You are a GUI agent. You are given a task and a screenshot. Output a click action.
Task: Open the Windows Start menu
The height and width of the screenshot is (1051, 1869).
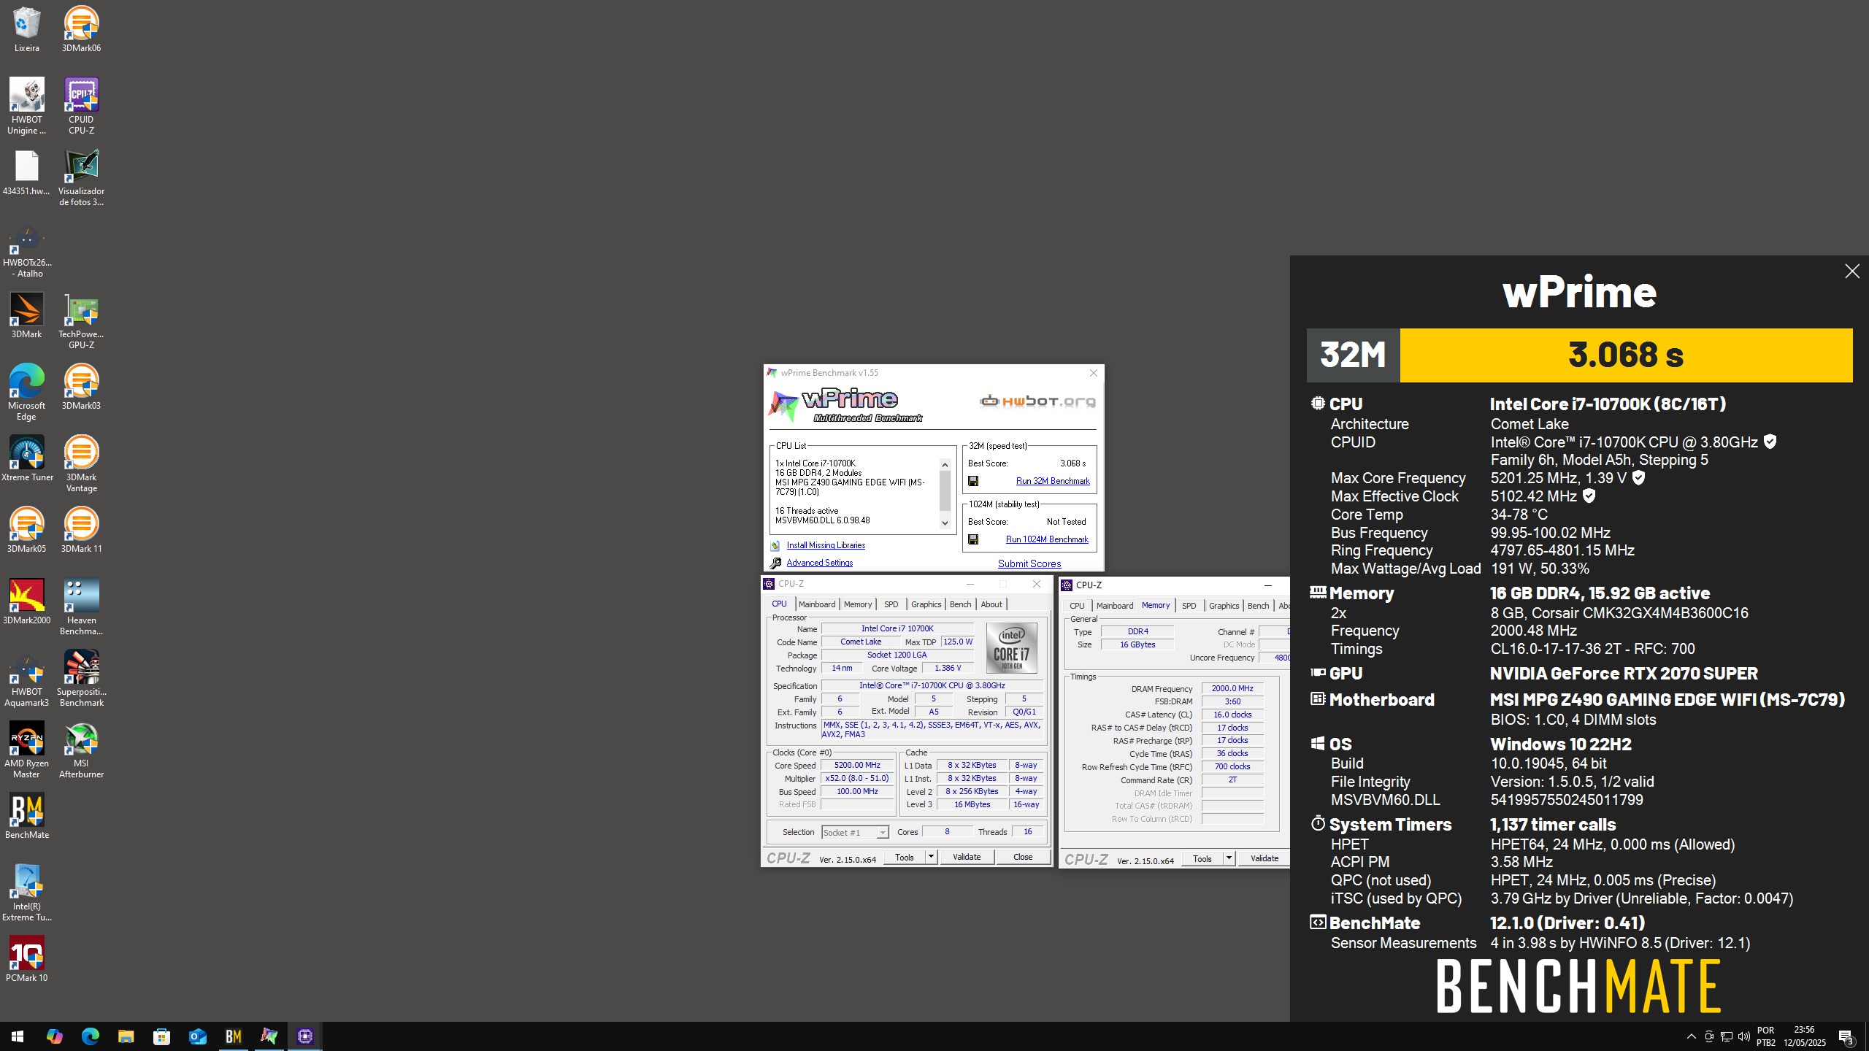click(x=18, y=1036)
